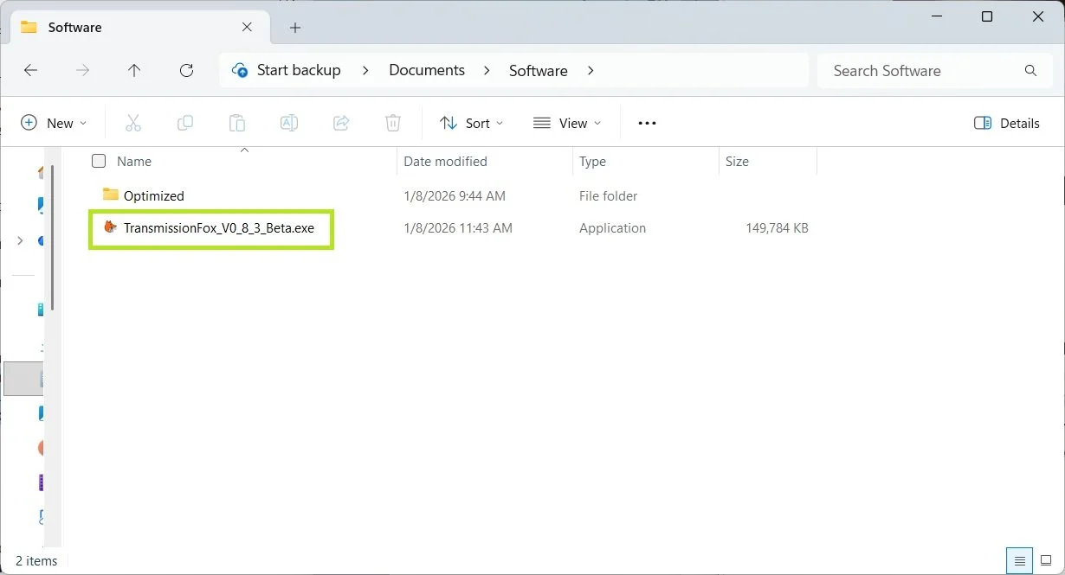The width and height of the screenshot is (1065, 575).
Task: Click the File folder type cell
Action: [608, 195]
